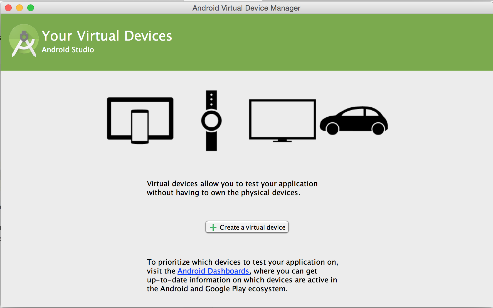Close the Android Virtual Device Manager window
Image resolution: width=493 pixels, height=308 pixels.
tap(8, 8)
